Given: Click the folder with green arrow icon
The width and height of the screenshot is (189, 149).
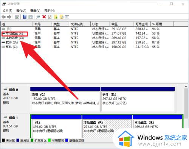Looking at the screenshot, I should [x=56, y=17].
